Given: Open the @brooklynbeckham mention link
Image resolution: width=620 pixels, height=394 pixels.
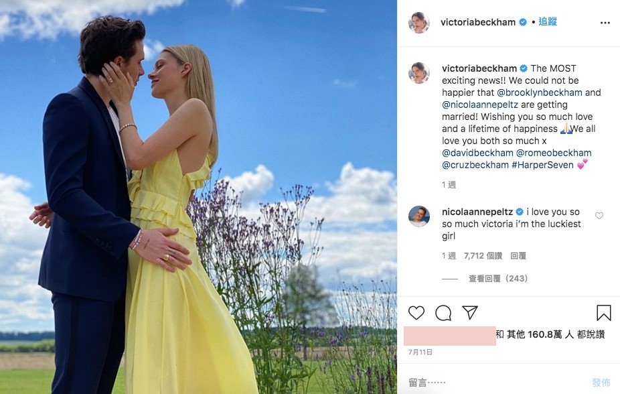Looking at the screenshot, I should 540,92.
